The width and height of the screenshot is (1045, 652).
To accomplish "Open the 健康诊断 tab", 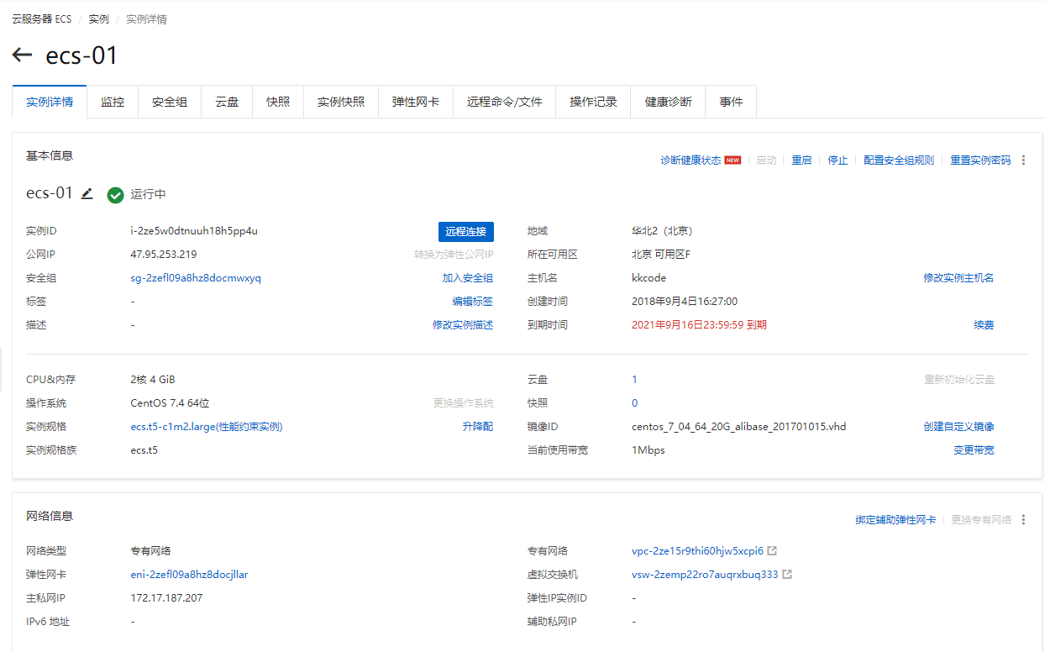I will click(x=669, y=102).
